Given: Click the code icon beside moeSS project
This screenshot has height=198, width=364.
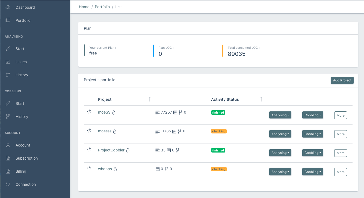Looking at the screenshot, I should (89, 111).
